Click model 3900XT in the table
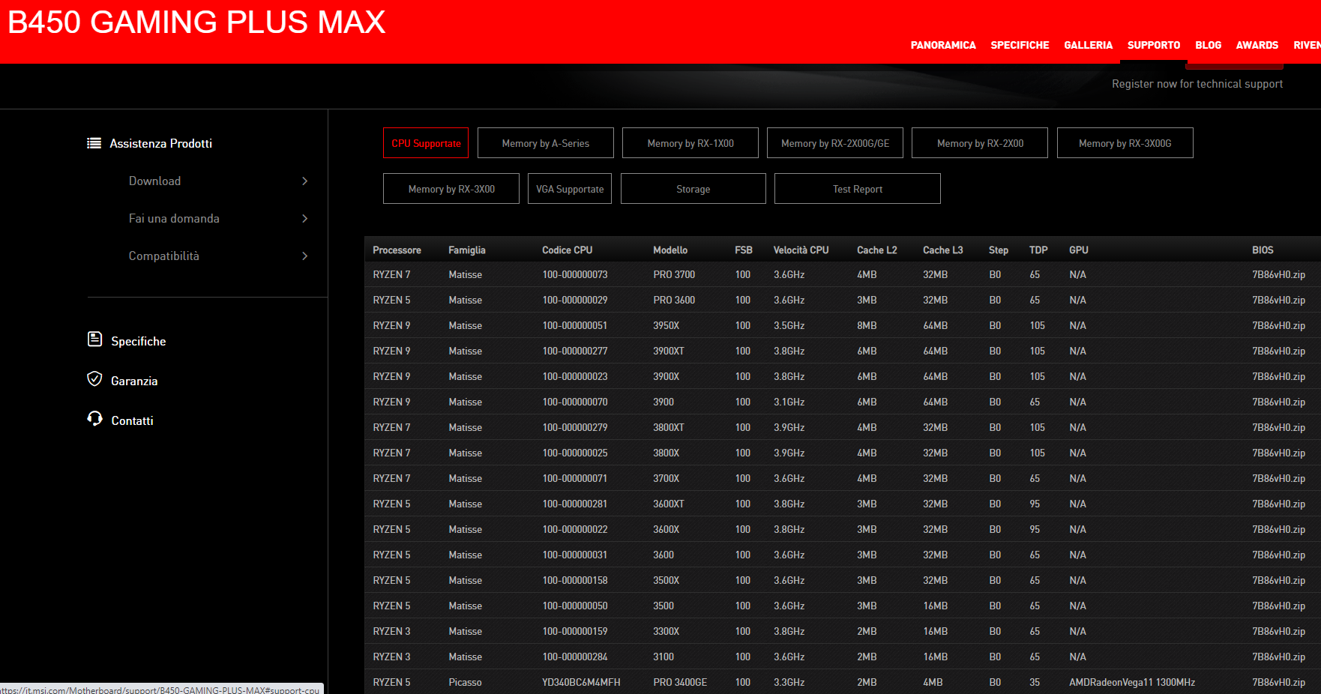Viewport: 1321px width, 694px height. coord(669,351)
